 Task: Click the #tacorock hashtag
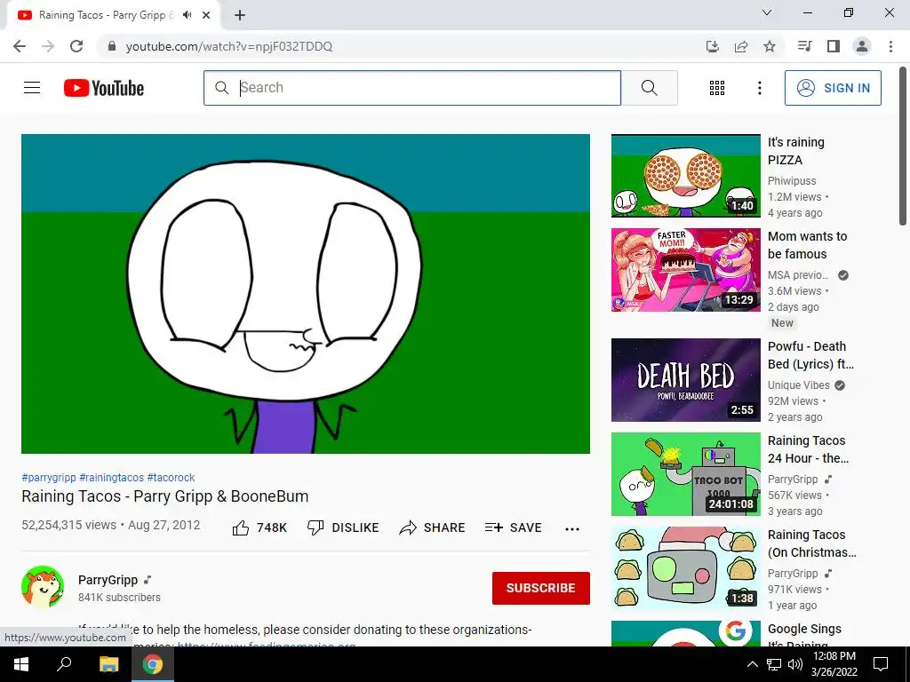[171, 477]
